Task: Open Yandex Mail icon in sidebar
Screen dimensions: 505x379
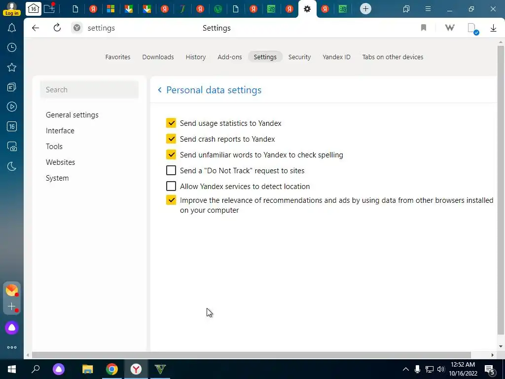Action: coord(12,290)
